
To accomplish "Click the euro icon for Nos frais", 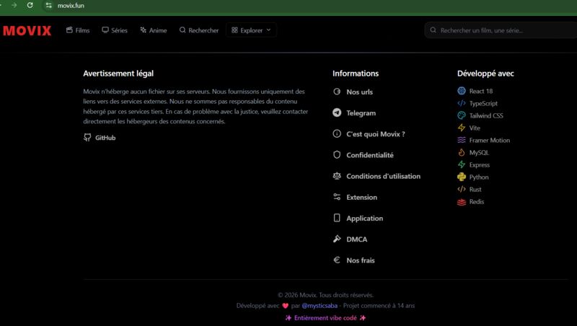I will point(337,260).
